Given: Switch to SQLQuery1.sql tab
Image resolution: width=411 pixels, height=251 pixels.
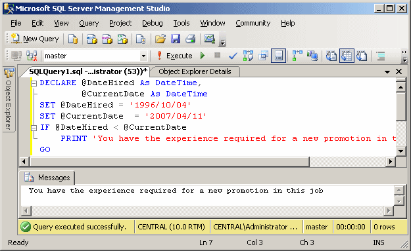Looking at the screenshot, I should pyautogui.click(x=88, y=71).
